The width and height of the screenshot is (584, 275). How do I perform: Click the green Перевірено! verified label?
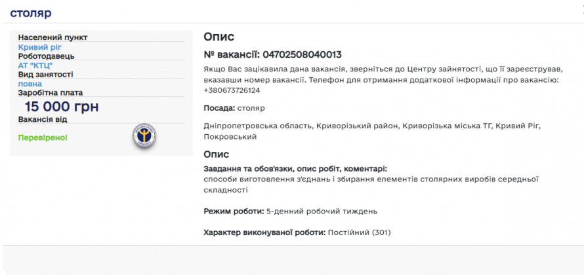pos(43,137)
